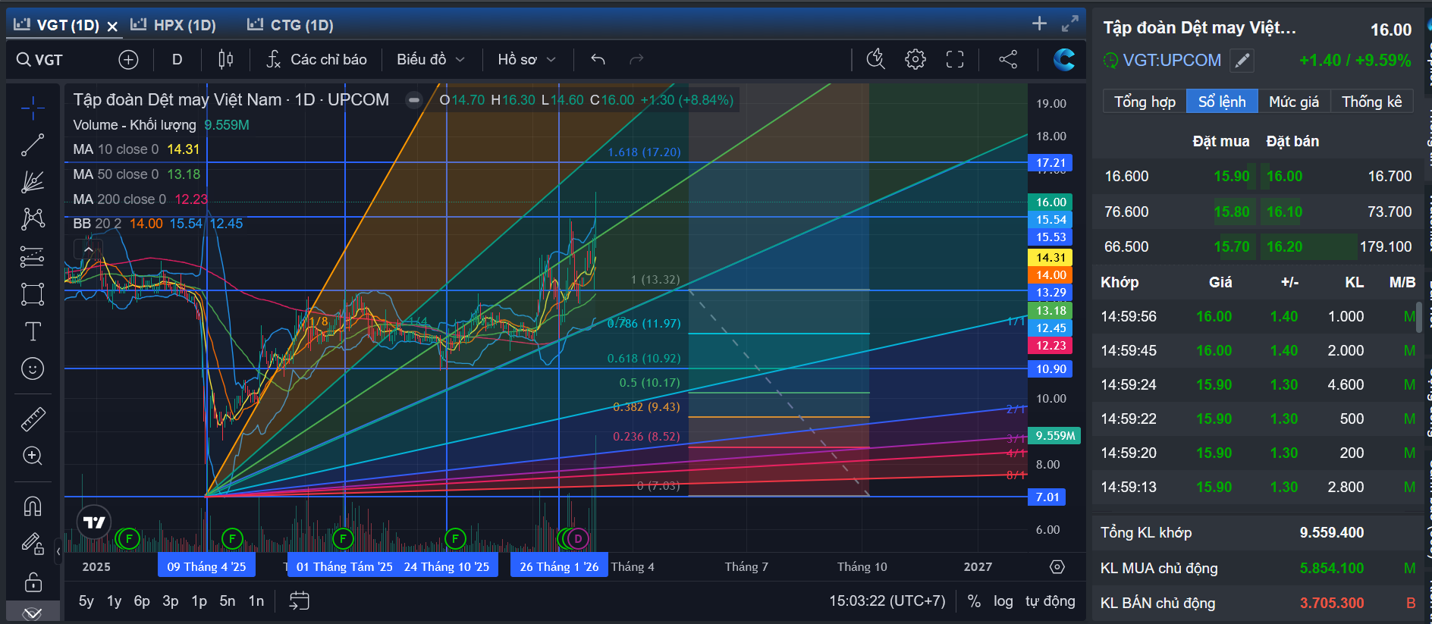Activate the zoom in tool
This screenshot has width=1432, height=624.
pyautogui.click(x=33, y=456)
